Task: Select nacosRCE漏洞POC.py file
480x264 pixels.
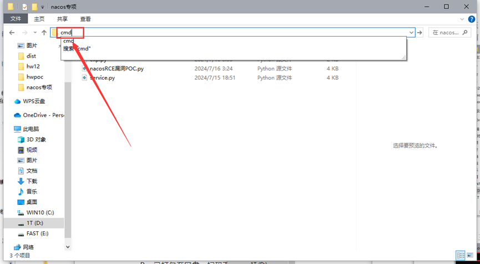Action: click(x=117, y=69)
